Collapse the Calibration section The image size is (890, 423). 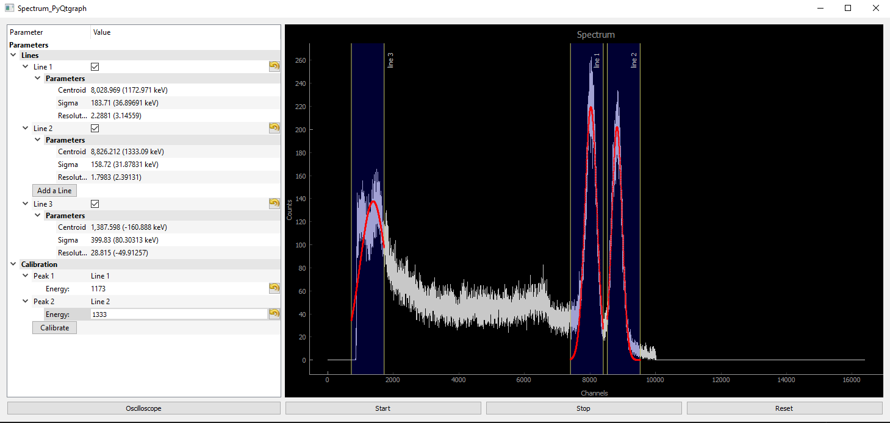pyautogui.click(x=13, y=265)
